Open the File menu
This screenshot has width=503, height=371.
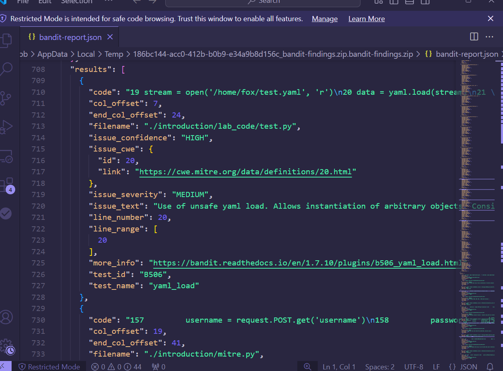(23, 2)
